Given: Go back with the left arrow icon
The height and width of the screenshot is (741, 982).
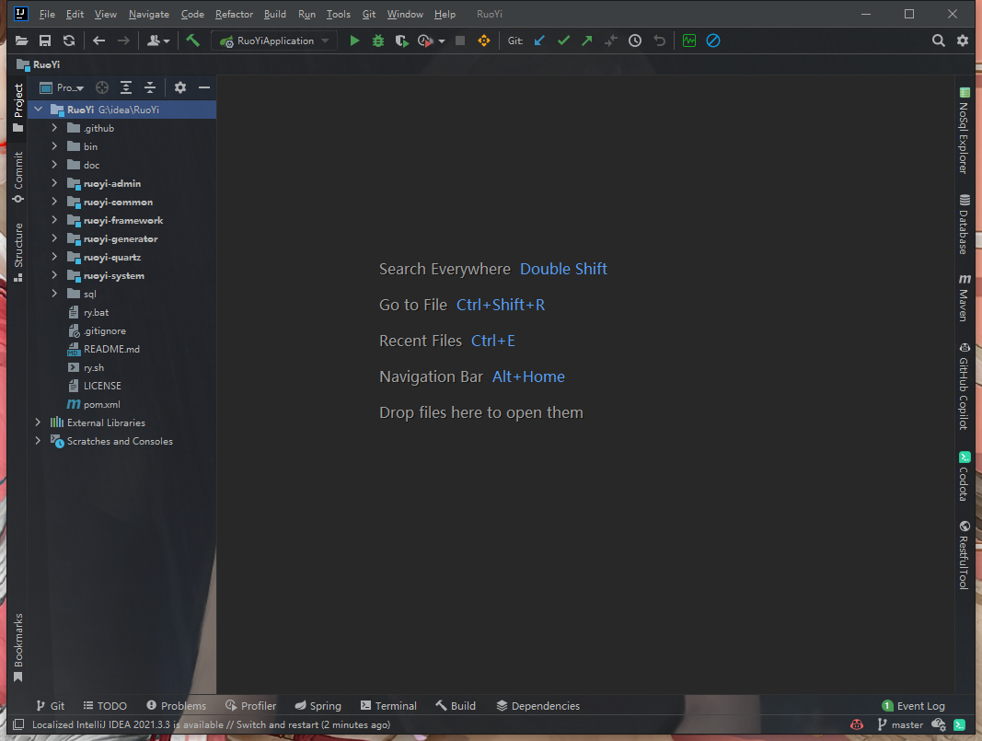Looking at the screenshot, I should point(98,41).
